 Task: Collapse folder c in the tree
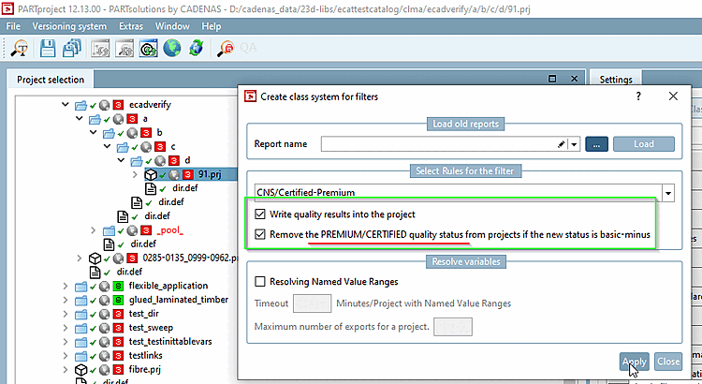point(107,146)
